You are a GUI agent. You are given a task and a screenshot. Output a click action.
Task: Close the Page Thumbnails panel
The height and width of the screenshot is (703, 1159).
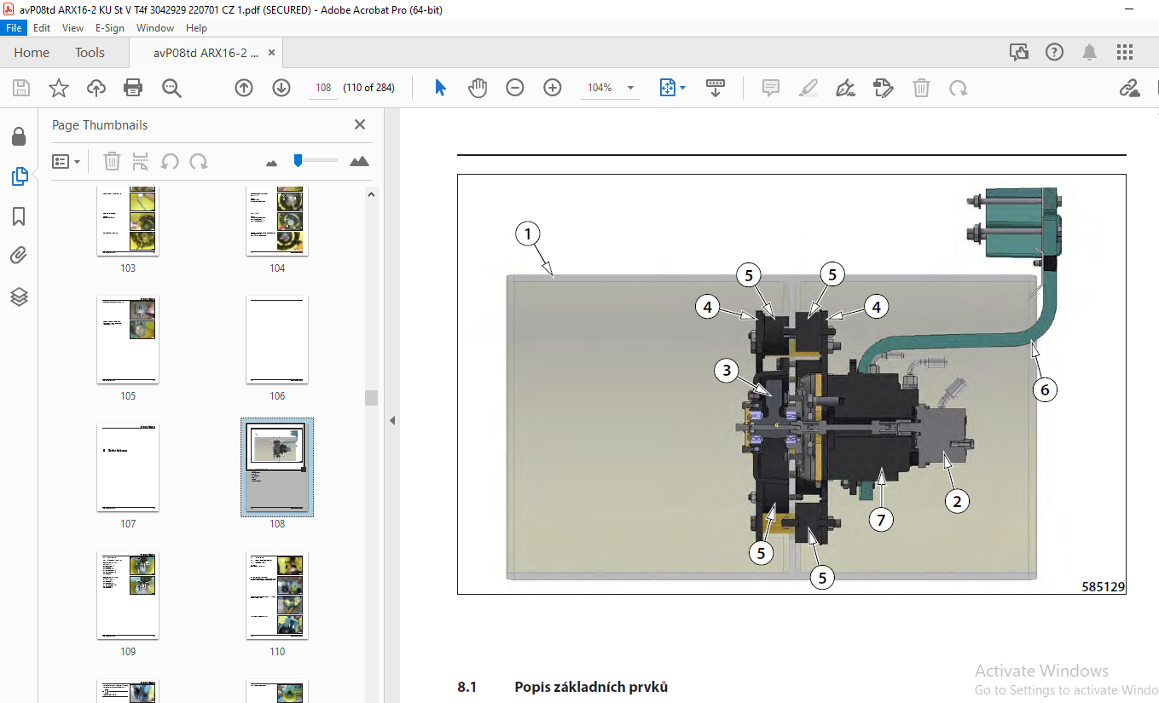360,124
